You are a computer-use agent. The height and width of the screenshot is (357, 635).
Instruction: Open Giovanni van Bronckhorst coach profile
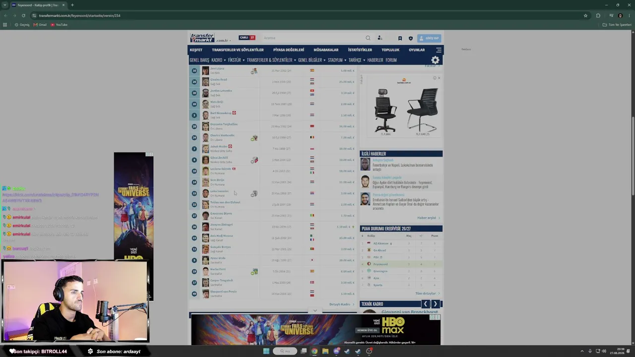[x=410, y=312]
